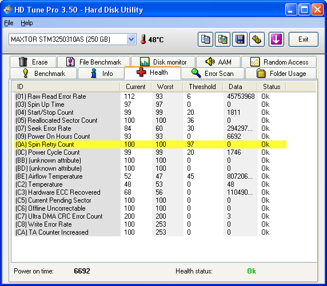Select the (C8) Write Error Rate row
This screenshot has height=286, width=327.
point(150,224)
